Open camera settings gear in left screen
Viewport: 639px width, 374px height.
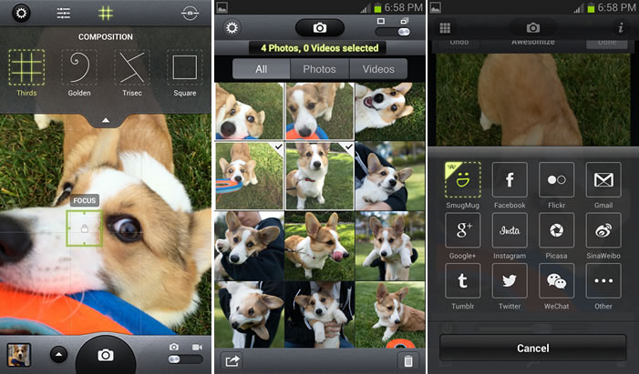tap(21, 14)
